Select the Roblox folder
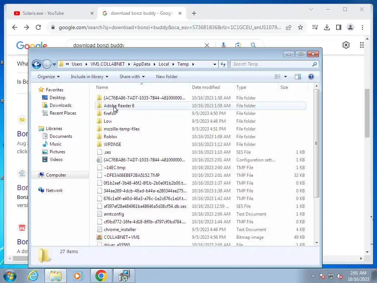Viewport: 377px width, 283px height. point(201,136)
